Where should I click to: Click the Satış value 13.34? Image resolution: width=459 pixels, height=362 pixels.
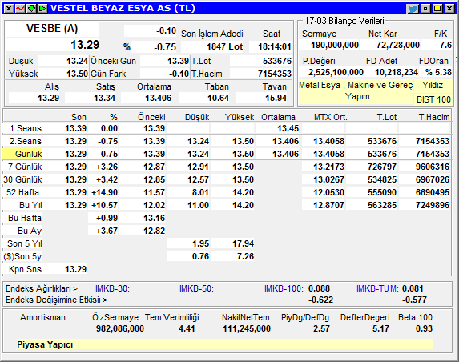(x=104, y=98)
